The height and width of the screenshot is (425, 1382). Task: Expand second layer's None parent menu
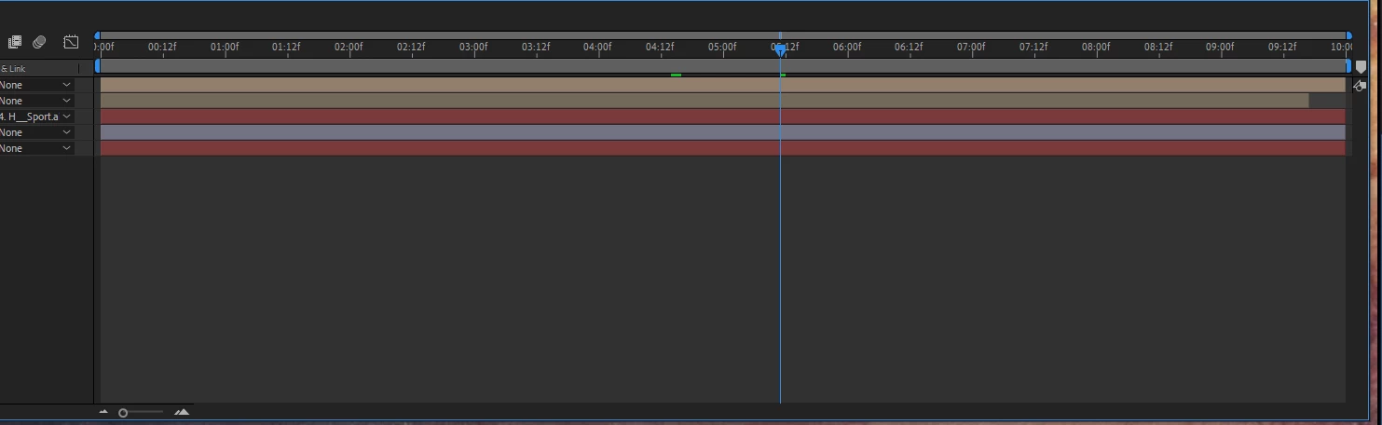click(x=36, y=101)
